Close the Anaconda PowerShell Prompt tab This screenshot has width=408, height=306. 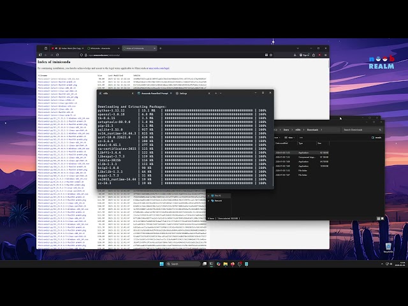pos(171,94)
